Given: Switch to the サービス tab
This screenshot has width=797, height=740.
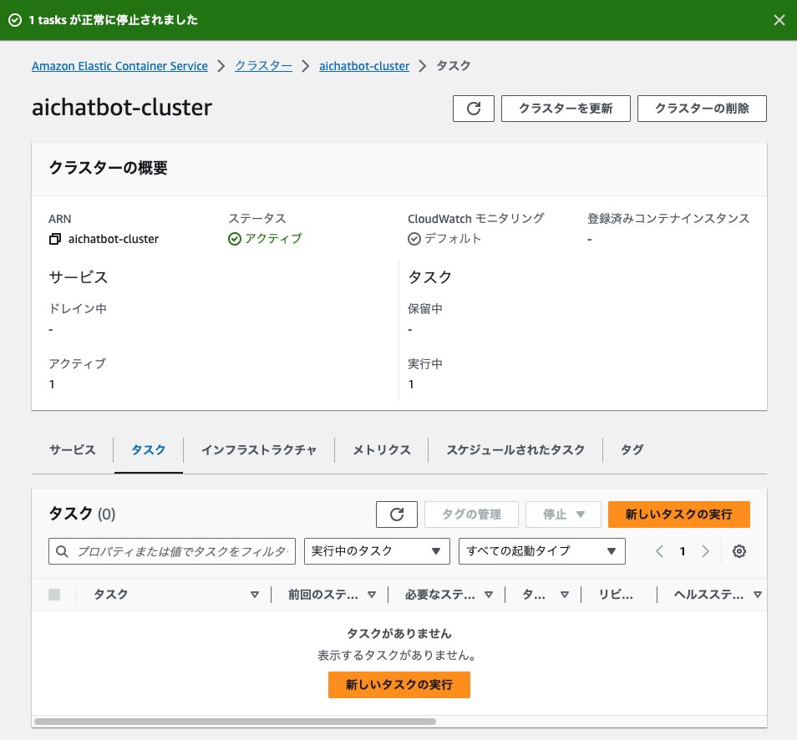Looking at the screenshot, I should [72, 450].
